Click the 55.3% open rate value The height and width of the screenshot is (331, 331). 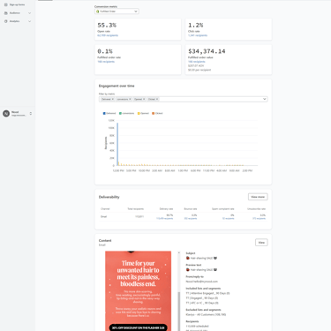tap(107, 26)
